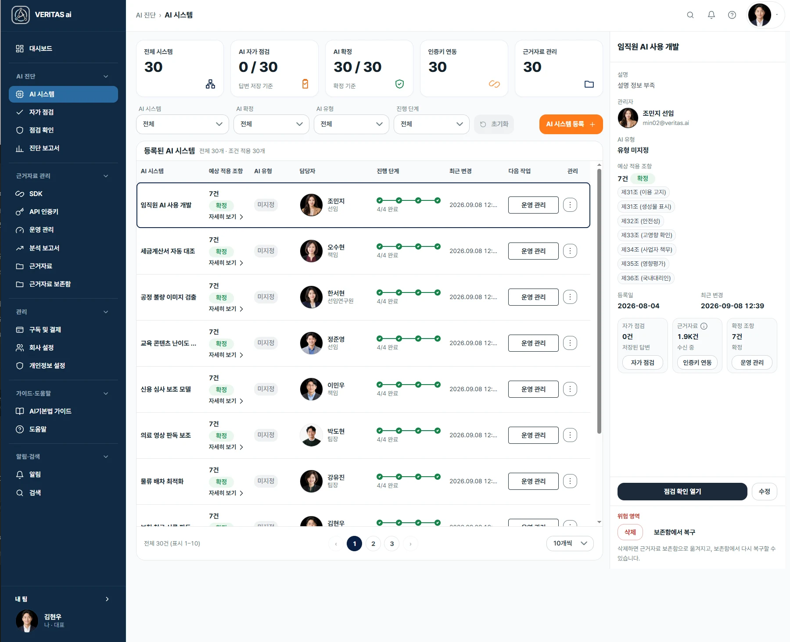Viewport: 790px width, 642px height.
Task: Open the AI 시스템 filter dropdown
Action: pos(183,124)
